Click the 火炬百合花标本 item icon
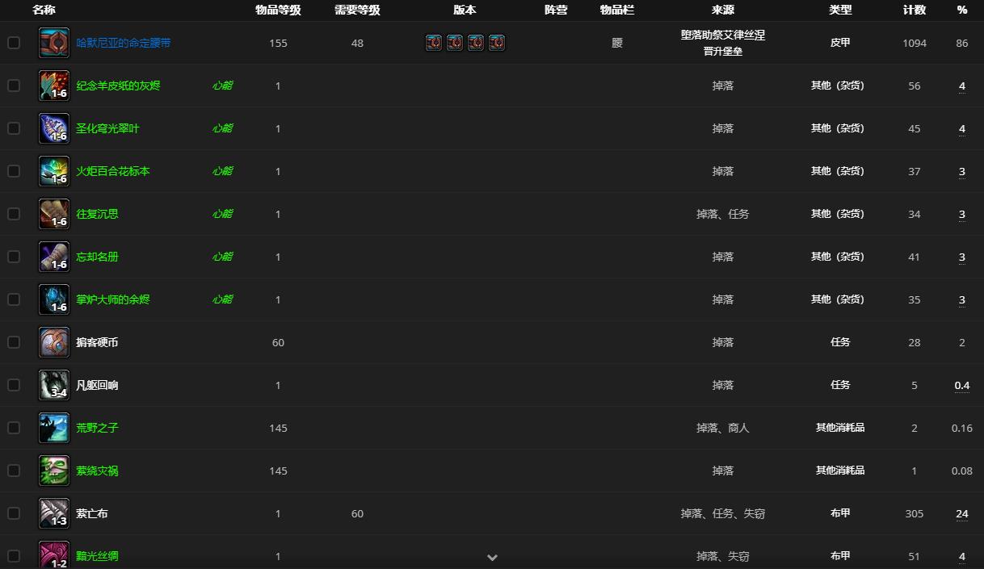The image size is (984, 569). [x=54, y=171]
